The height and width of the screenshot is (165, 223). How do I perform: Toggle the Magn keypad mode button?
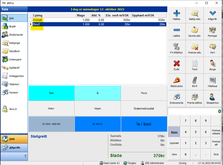pos(174,132)
